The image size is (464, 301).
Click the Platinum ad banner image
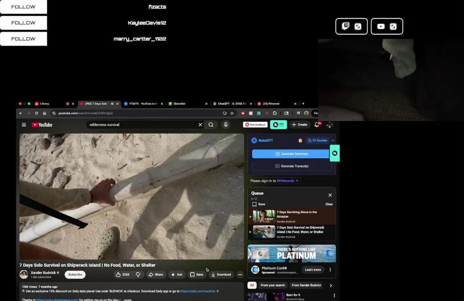[292, 253]
